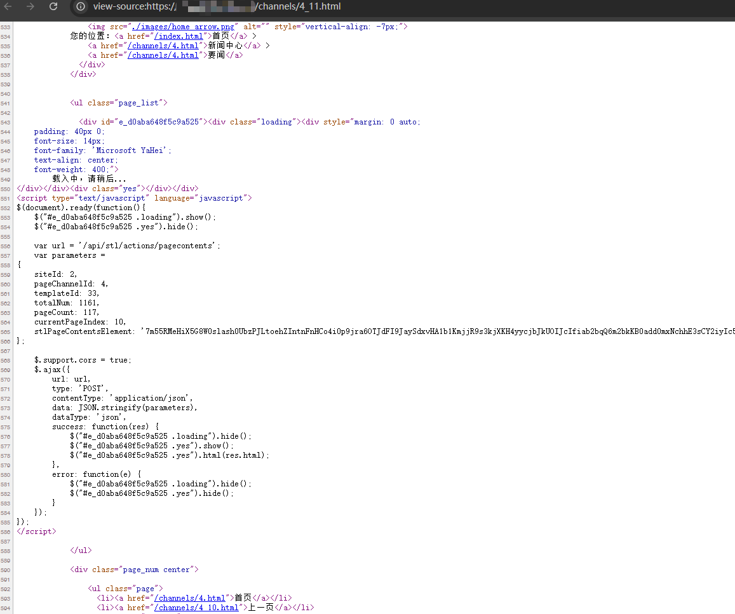Image resolution: width=735 pixels, height=614 pixels.
Task: Click the "type: 'POST'," line
Action: pyautogui.click(x=79, y=389)
